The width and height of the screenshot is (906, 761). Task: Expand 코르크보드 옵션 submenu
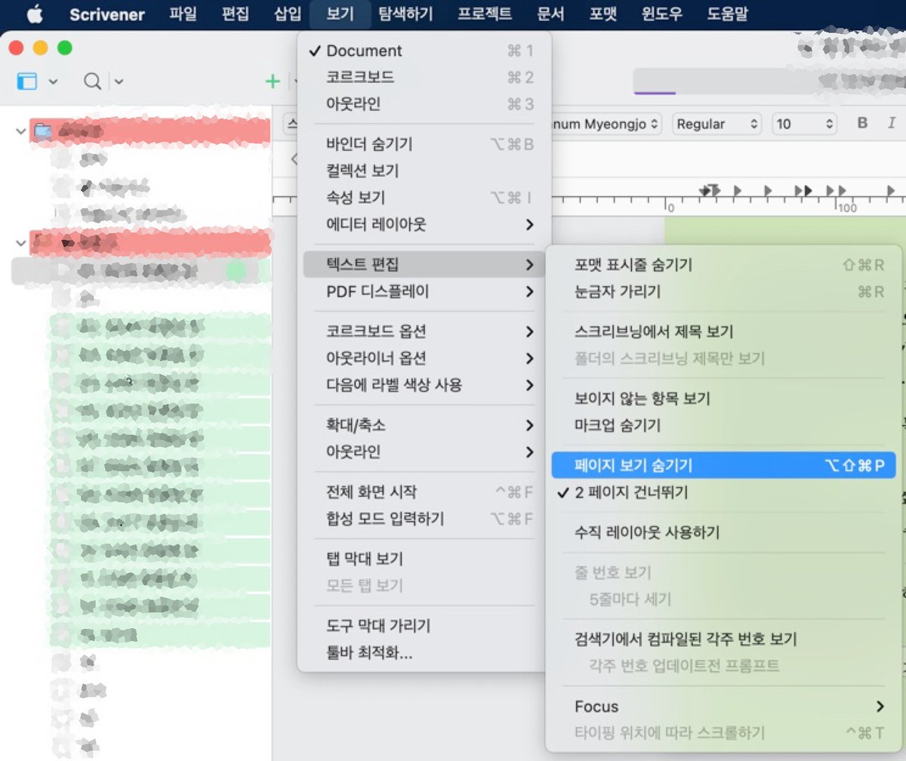[424, 331]
